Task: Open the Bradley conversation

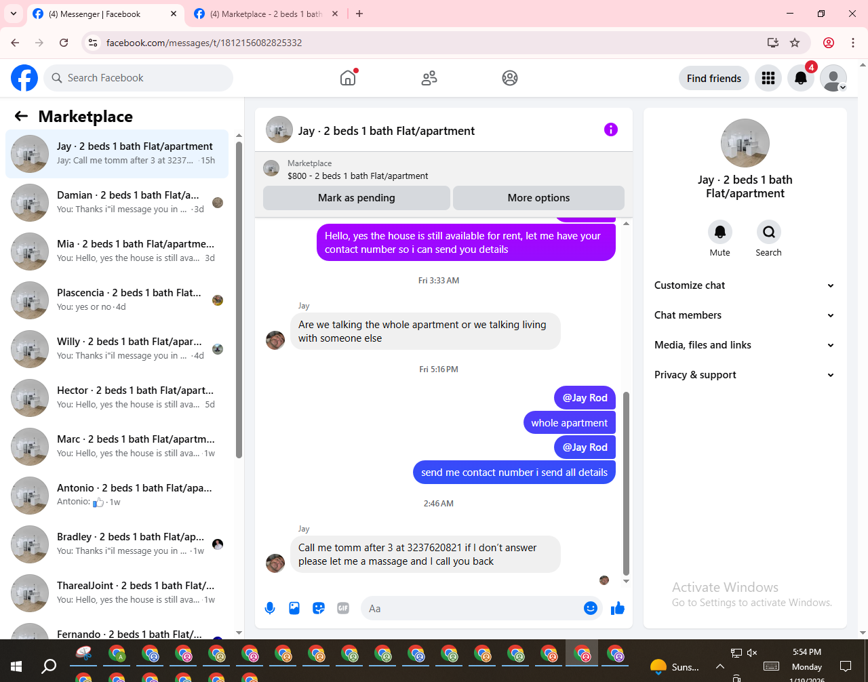Action: (x=117, y=544)
